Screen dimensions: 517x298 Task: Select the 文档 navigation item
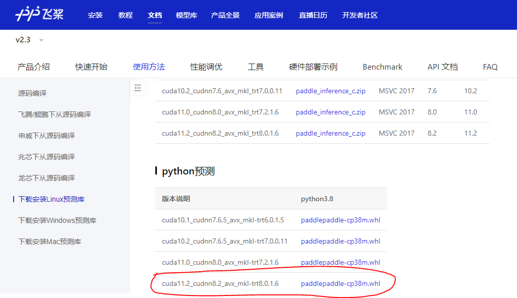(x=155, y=15)
